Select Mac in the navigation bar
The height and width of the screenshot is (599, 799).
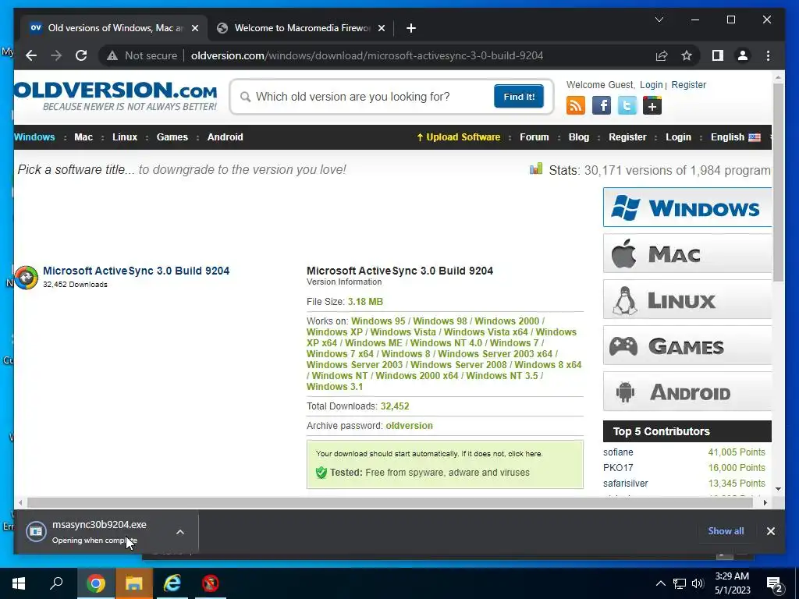(x=83, y=137)
